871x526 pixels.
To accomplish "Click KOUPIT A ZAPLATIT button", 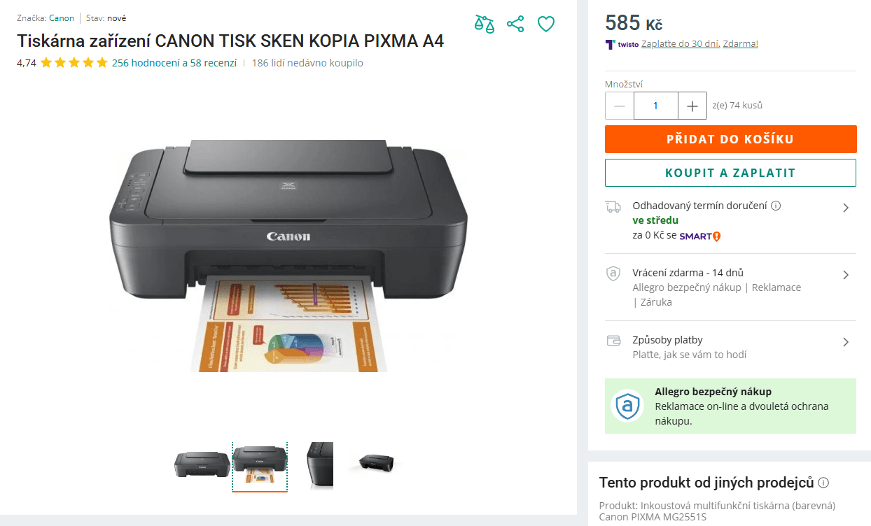I will click(x=730, y=173).
